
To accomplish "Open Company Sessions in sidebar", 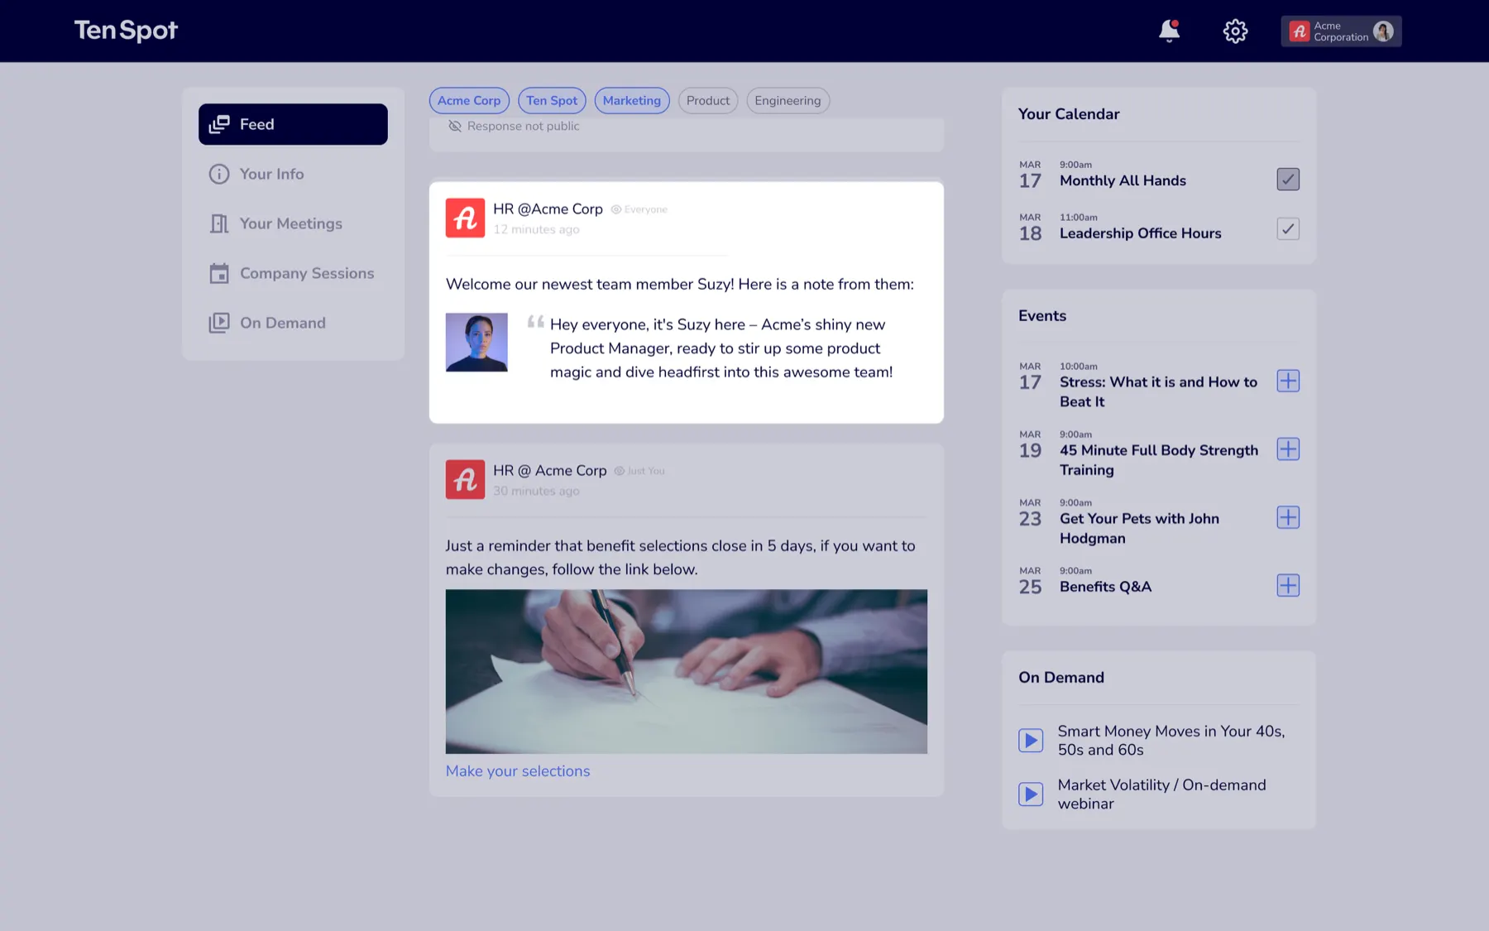I will click(293, 273).
